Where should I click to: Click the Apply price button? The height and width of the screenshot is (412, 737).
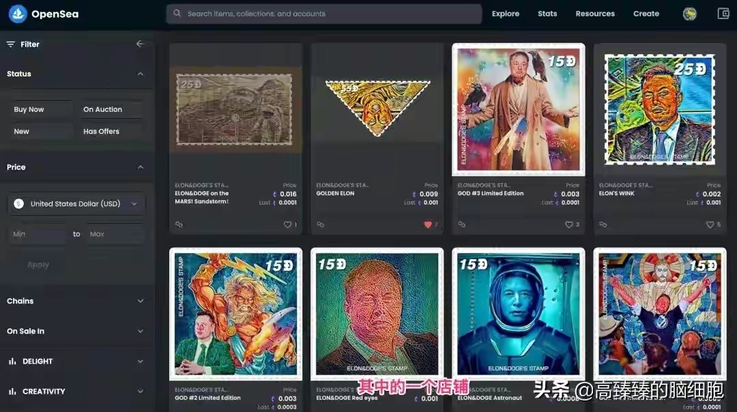click(x=38, y=265)
